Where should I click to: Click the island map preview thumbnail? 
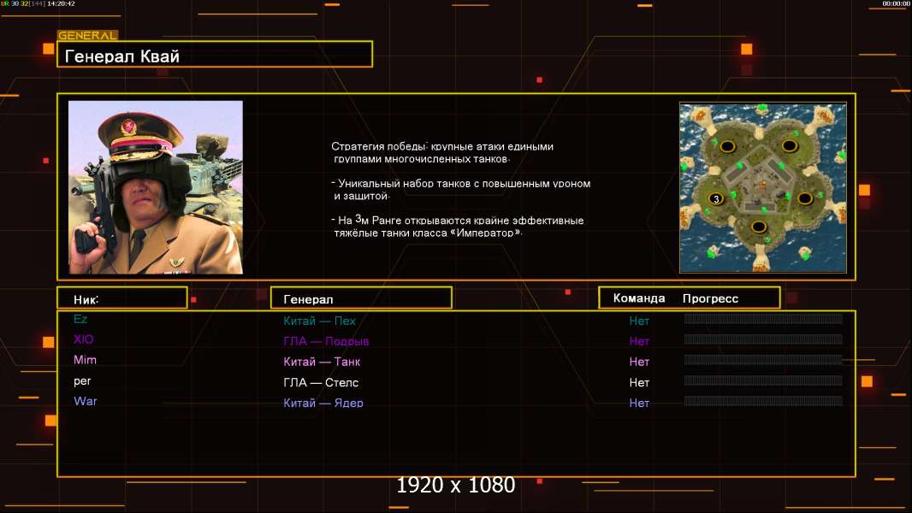click(x=762, y=187)
